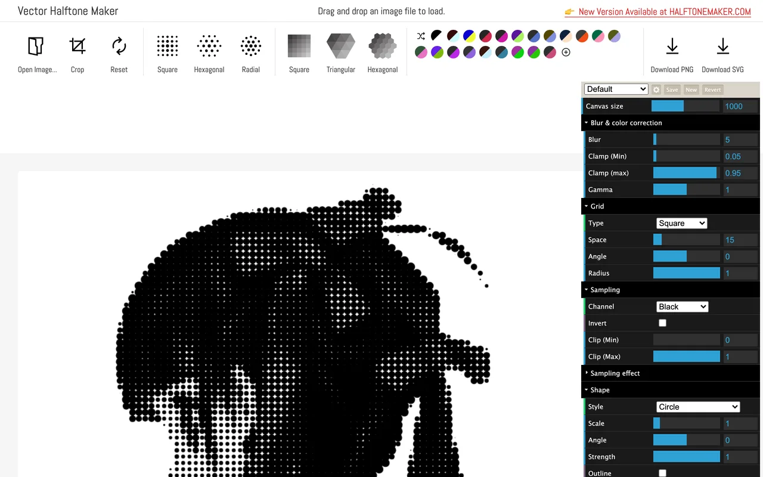The height and width of the screenshot is (477, 763).
Task: Download the halftone as SVG
Action: pyautogui.click(x=722, y=54)
